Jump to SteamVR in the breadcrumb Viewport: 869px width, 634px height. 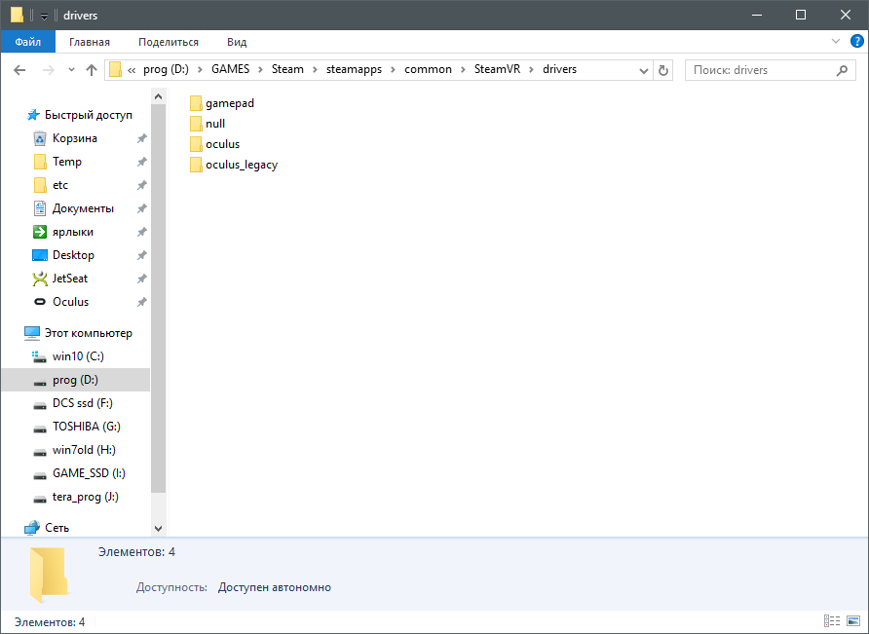click(497, 69)
